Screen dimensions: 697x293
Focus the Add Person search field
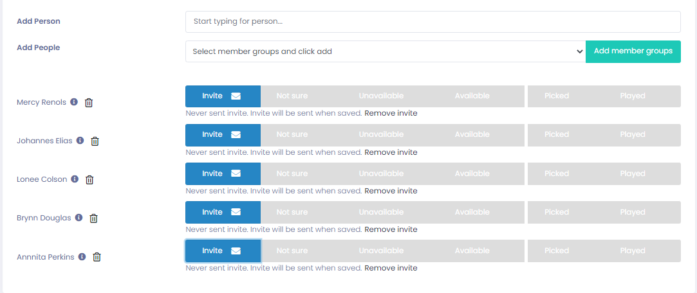tap(433, 22)
